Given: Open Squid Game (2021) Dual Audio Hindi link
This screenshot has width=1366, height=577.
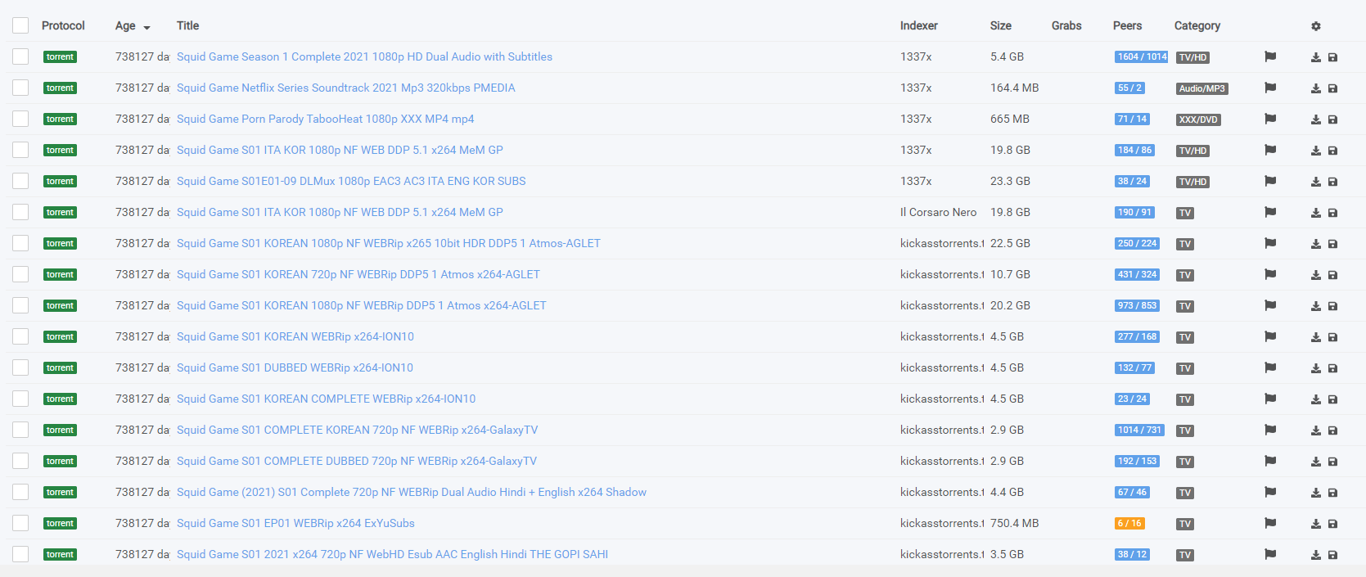Looking at the screenshot, I should coord(412,492).
